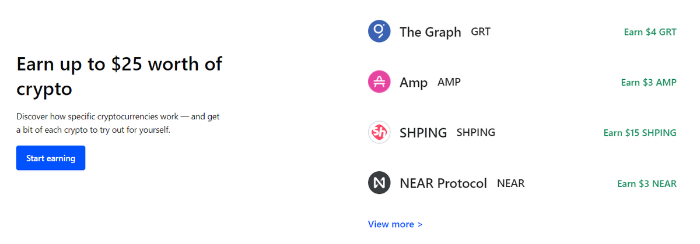Screen dimensions: 700x244
Task: Click the NEAR ticker label
Action: (x=511, y=183)
